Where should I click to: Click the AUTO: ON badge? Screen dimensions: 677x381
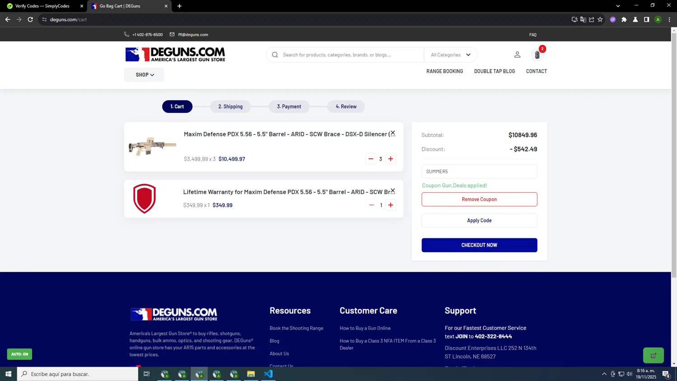[x=19, y=354]
